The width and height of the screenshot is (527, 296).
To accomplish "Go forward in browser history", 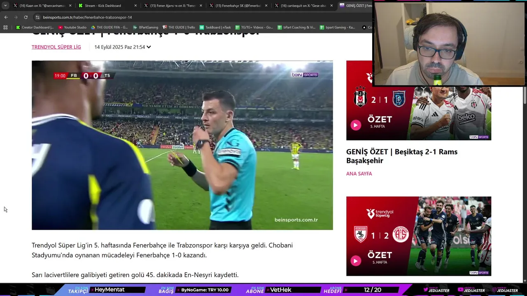I will click(x=16, y=17).
